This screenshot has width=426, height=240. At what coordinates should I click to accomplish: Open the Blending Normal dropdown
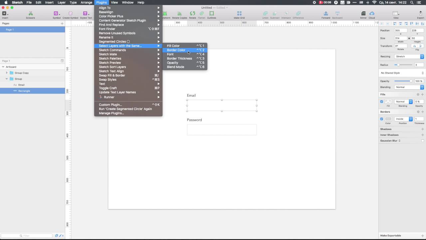coord(409,87)
